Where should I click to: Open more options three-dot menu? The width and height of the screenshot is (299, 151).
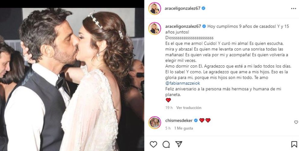[294, 8]
